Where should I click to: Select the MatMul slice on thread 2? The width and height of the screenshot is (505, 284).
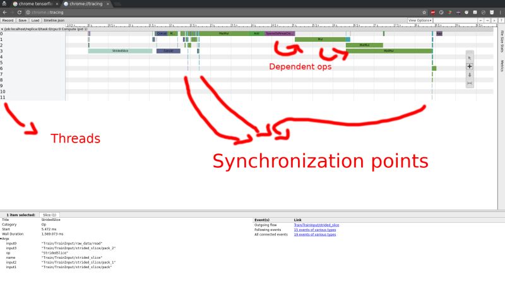(x=364, y=45)
